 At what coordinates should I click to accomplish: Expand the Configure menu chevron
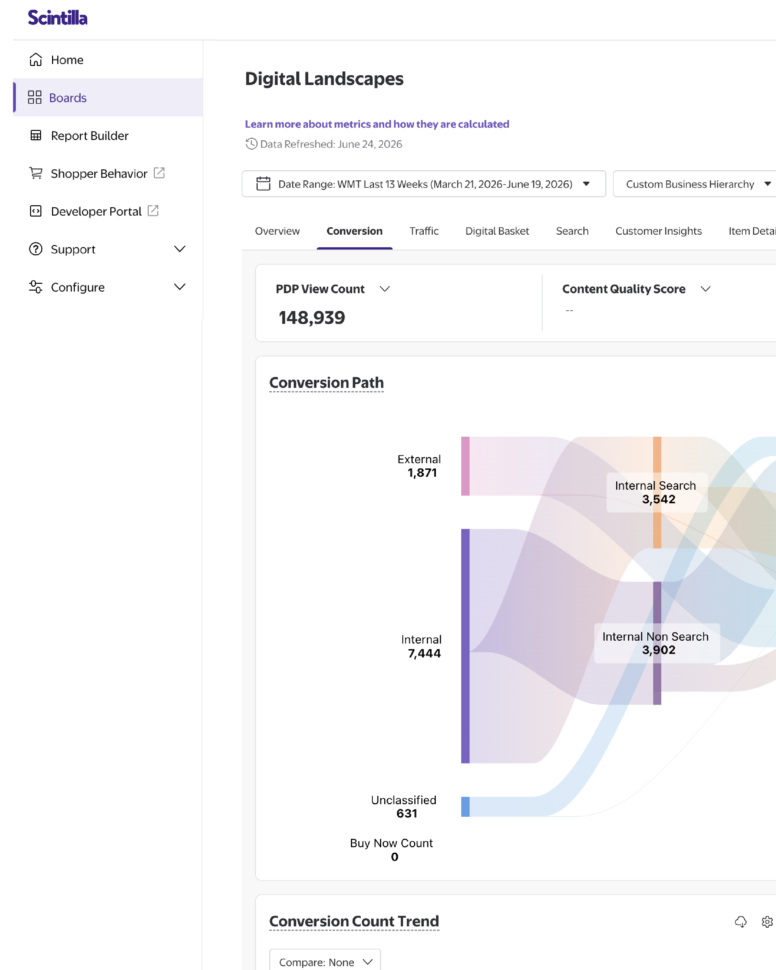(179, 287)
